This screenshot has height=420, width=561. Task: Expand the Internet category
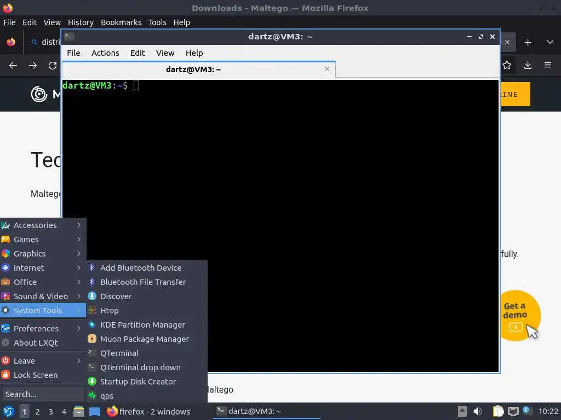43,268
